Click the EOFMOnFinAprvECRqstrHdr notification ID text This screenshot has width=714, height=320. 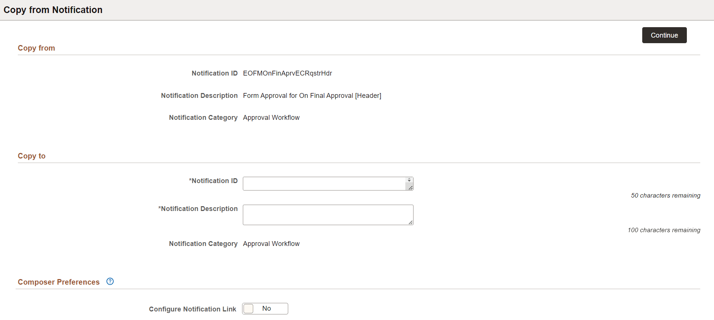[x=287, y=73]
